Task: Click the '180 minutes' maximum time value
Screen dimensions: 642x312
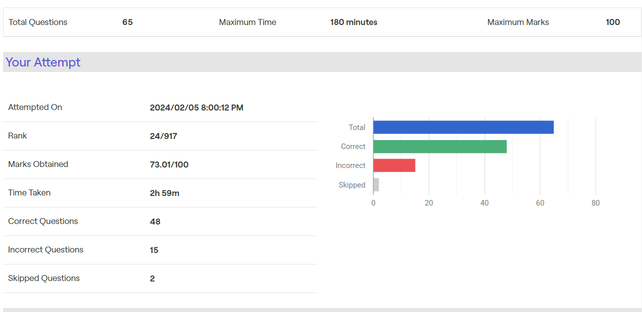Action: click(x=353, y=22)
